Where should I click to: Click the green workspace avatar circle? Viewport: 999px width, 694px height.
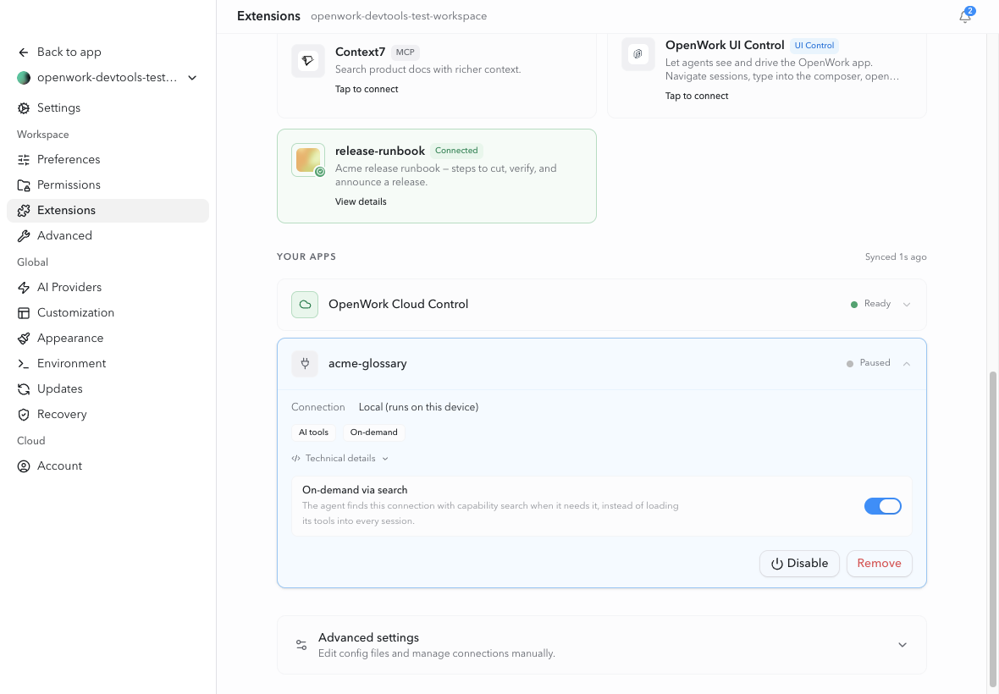[x=24, y=78]
